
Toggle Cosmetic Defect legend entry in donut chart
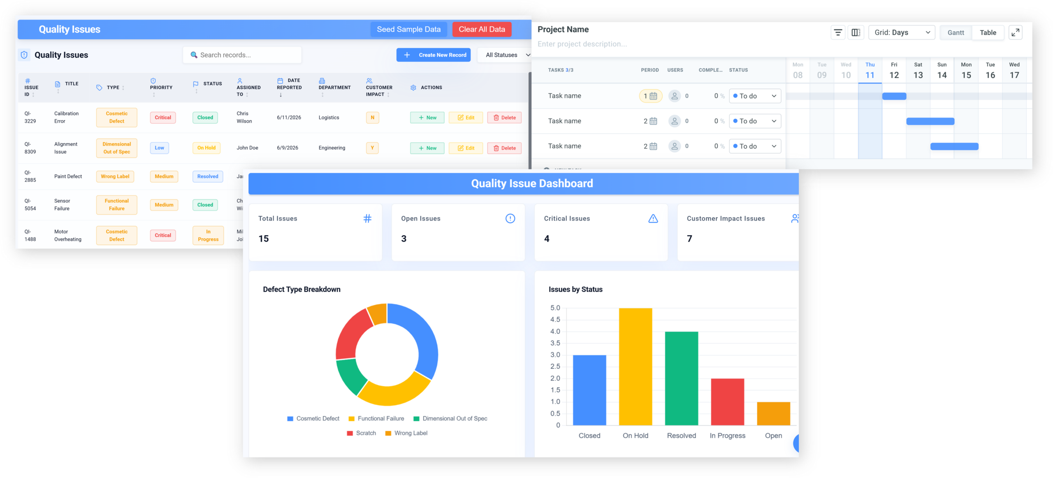coord(313,418)
